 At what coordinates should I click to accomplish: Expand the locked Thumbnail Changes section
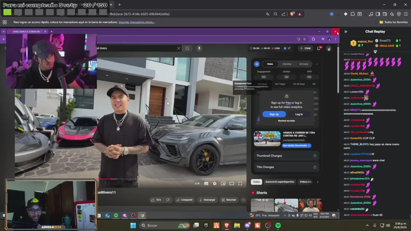point(287,156)
